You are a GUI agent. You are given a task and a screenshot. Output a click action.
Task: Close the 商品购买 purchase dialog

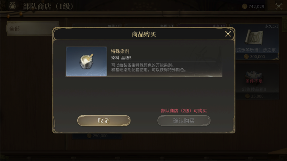(x=228, y=34)
